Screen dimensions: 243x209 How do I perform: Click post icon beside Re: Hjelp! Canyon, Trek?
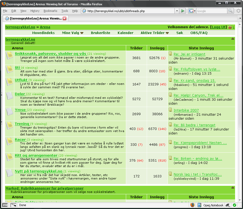(x=170, y=95)
